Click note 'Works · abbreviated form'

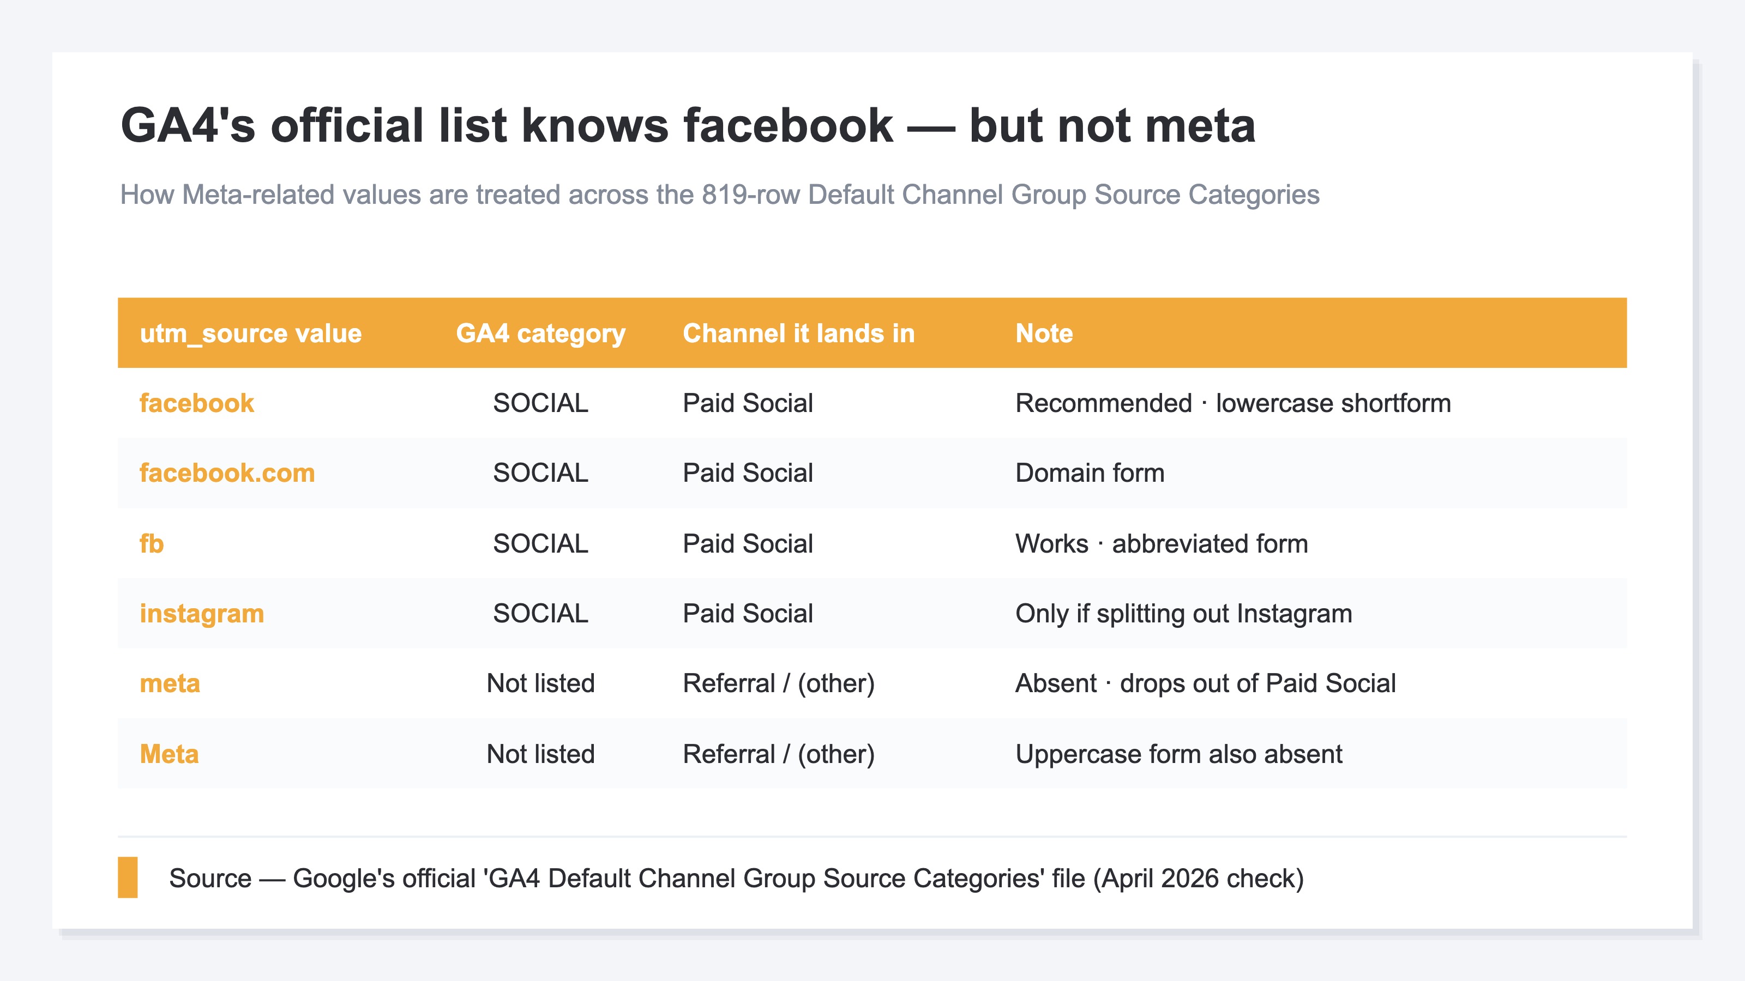point(1162,543)
